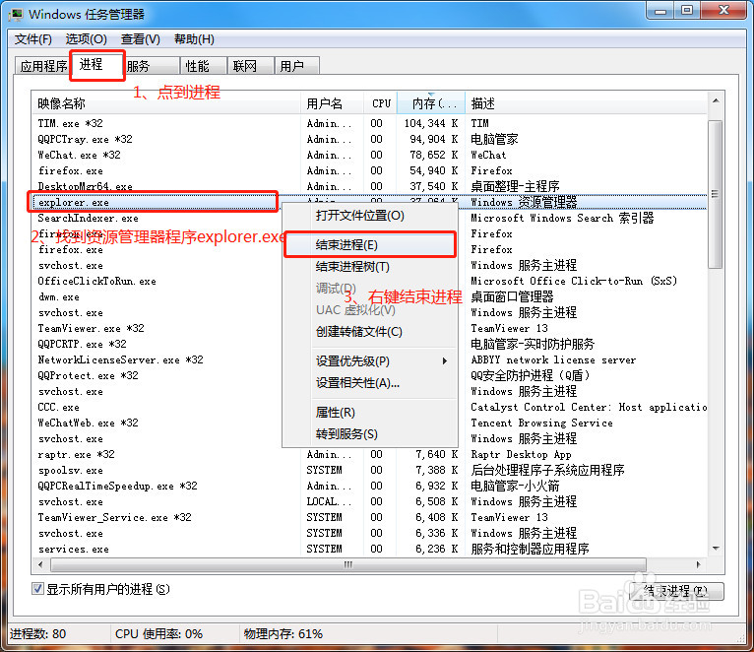
Task: Sort by 用户名 column header
Action: pyautogui.click(x=332, y=103)
